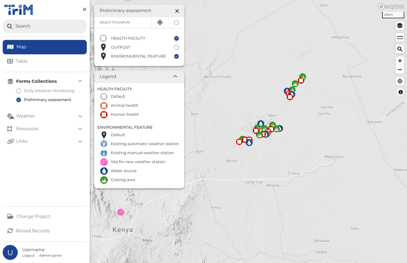Expand the Resources section
407x263 pixels.
45,129
